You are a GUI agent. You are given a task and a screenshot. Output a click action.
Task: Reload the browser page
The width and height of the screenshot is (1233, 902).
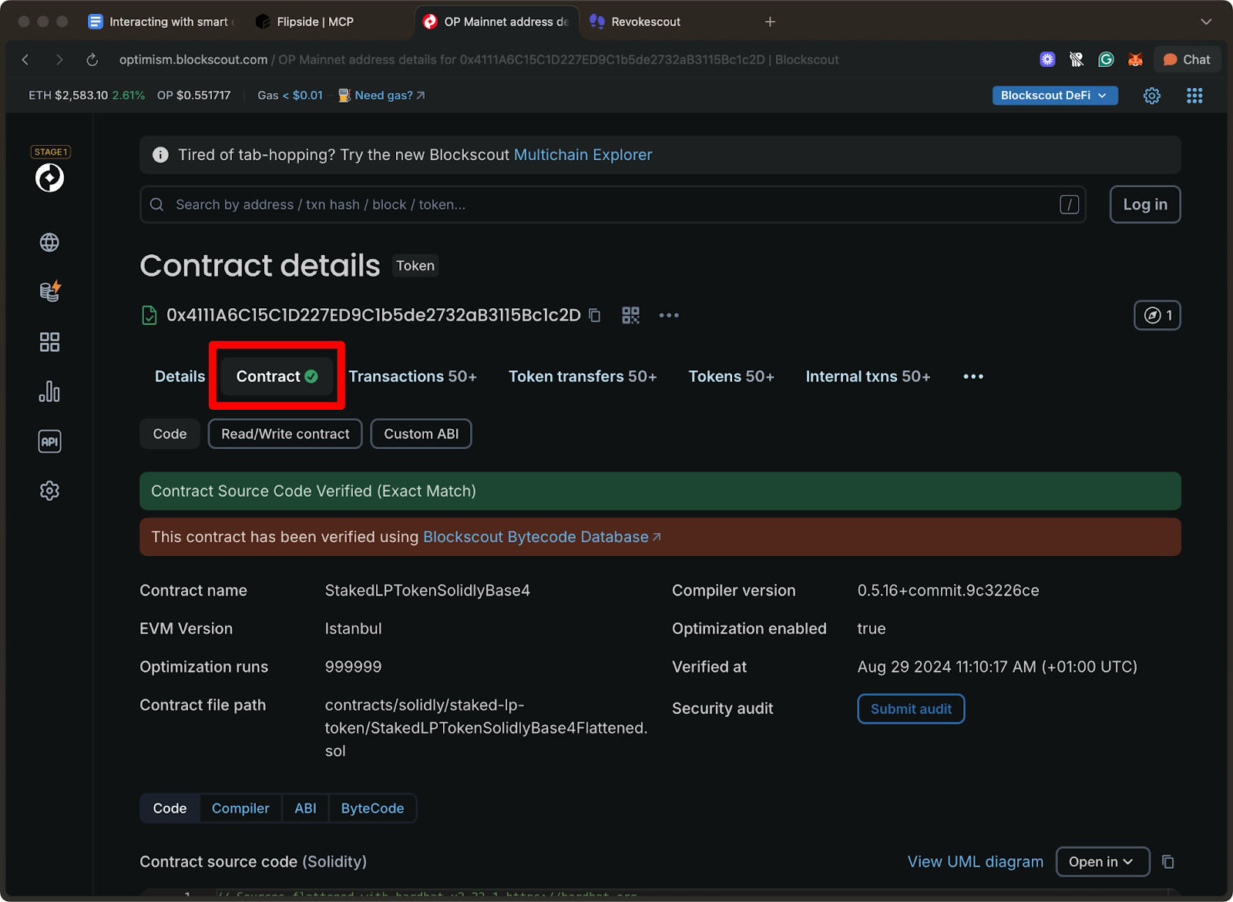[92, 59]
